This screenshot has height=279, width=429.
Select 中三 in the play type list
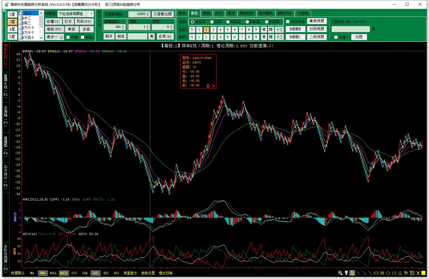27,18
